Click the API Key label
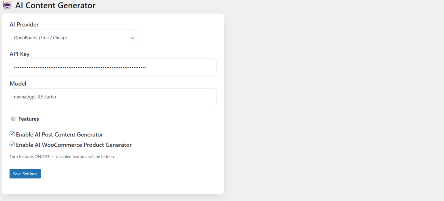 coord(19,54)
